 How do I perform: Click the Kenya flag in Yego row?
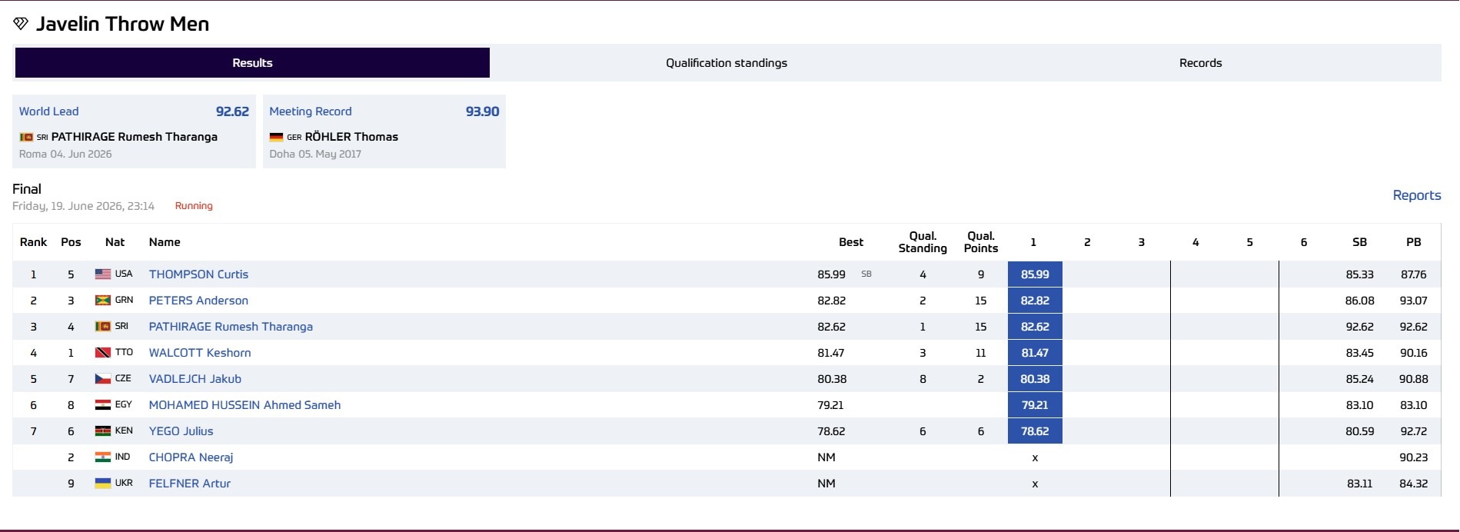pyautogui.click(x=103, y=431)
